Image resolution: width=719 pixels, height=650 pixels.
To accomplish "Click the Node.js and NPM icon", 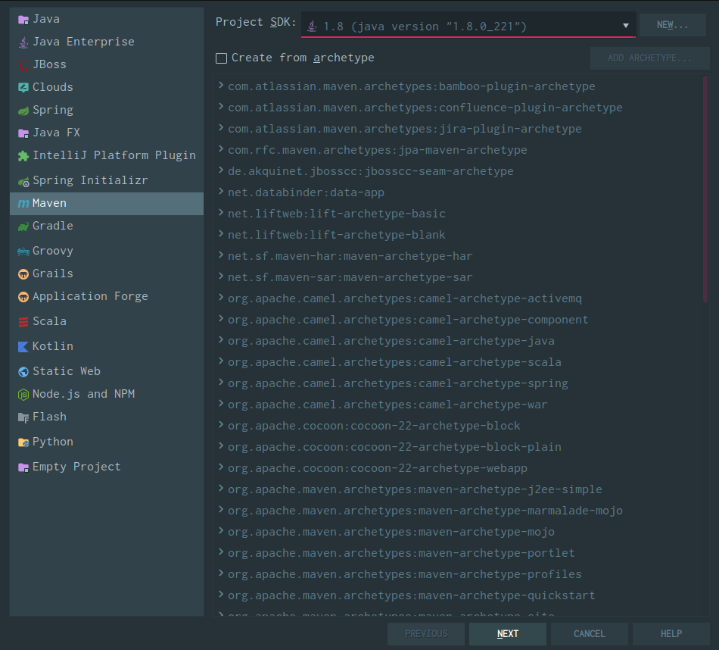I will point(23,394).
